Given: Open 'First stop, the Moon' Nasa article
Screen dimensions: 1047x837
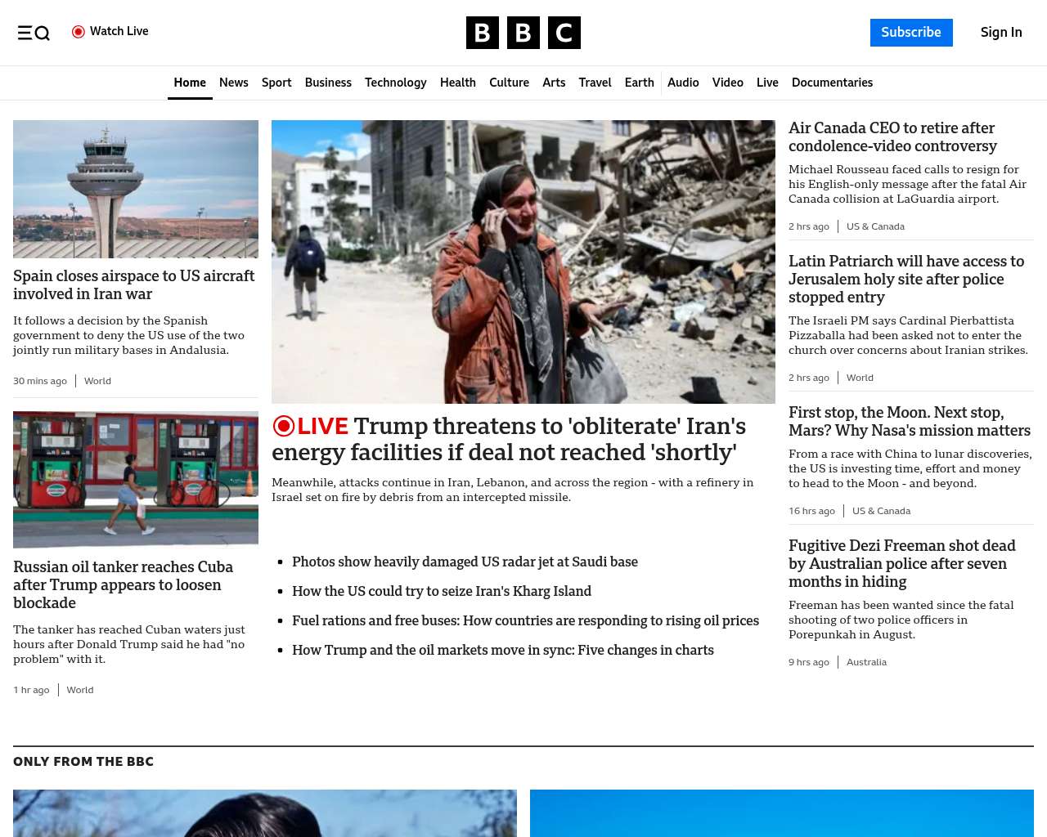Looking at the screenshot, I should (910, 422).
